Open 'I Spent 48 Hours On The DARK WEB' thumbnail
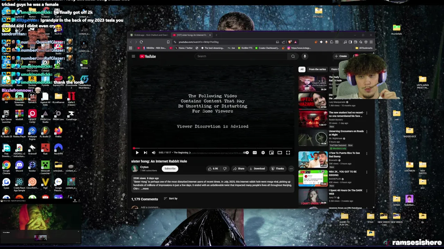This screenshot has height=249, width=444. coord(313,196)
